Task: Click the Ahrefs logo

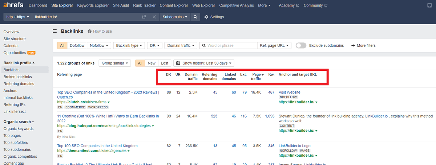Action: click(13, 5)
